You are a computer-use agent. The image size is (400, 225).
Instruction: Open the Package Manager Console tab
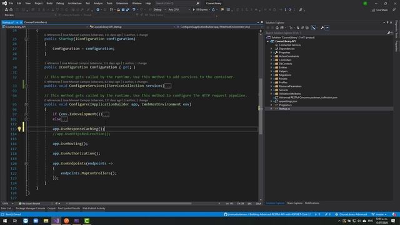coord(31,208)
